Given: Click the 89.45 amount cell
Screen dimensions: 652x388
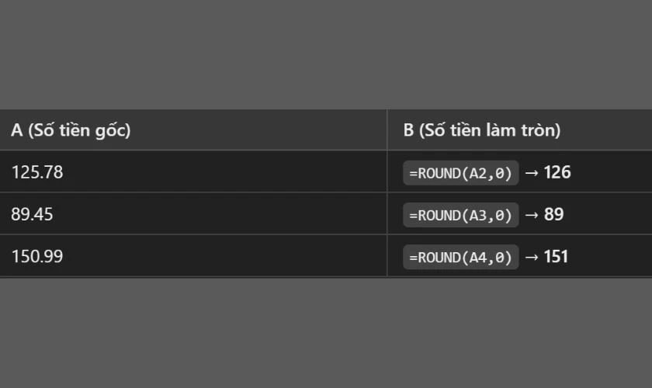Looking at the screenshot, I should [x=32, y=214].
